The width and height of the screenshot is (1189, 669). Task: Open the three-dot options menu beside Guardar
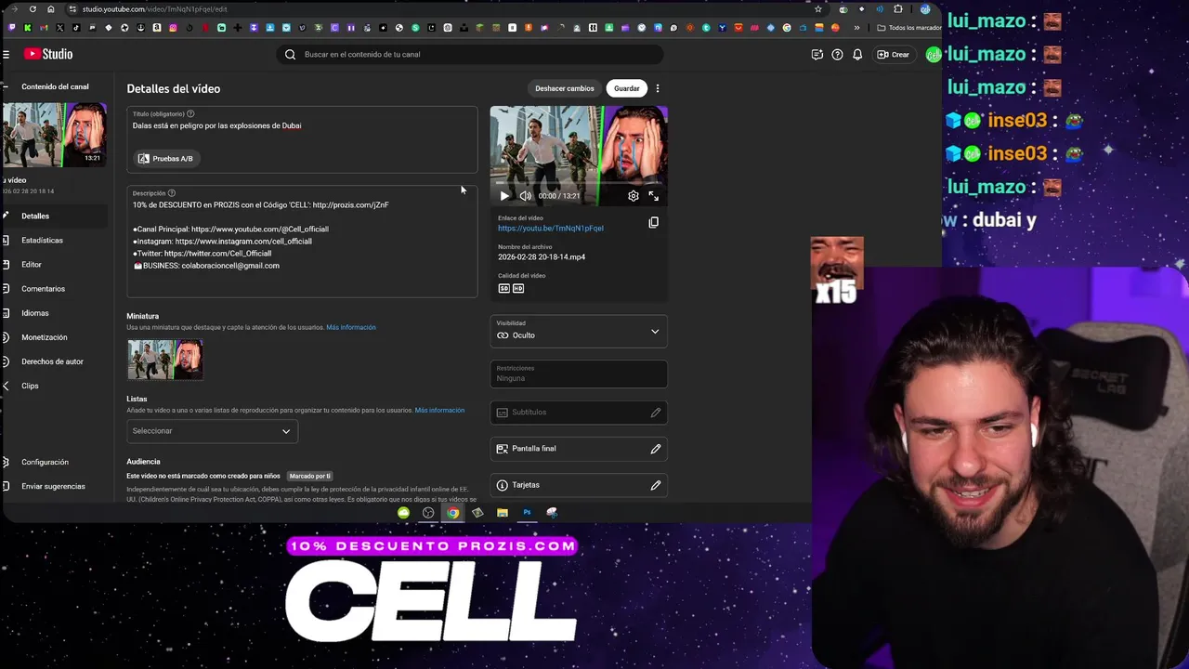tap(658, 88)
